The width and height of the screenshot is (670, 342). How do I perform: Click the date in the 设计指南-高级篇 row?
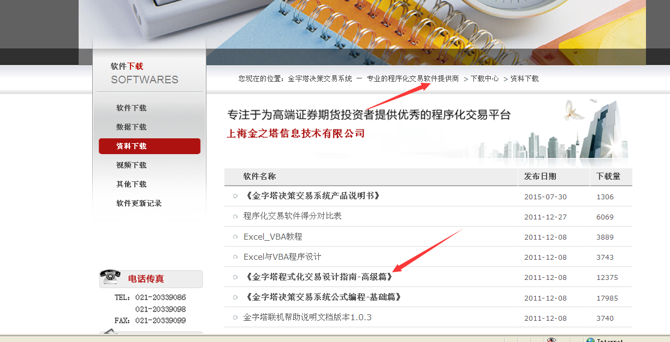point(546,278)
